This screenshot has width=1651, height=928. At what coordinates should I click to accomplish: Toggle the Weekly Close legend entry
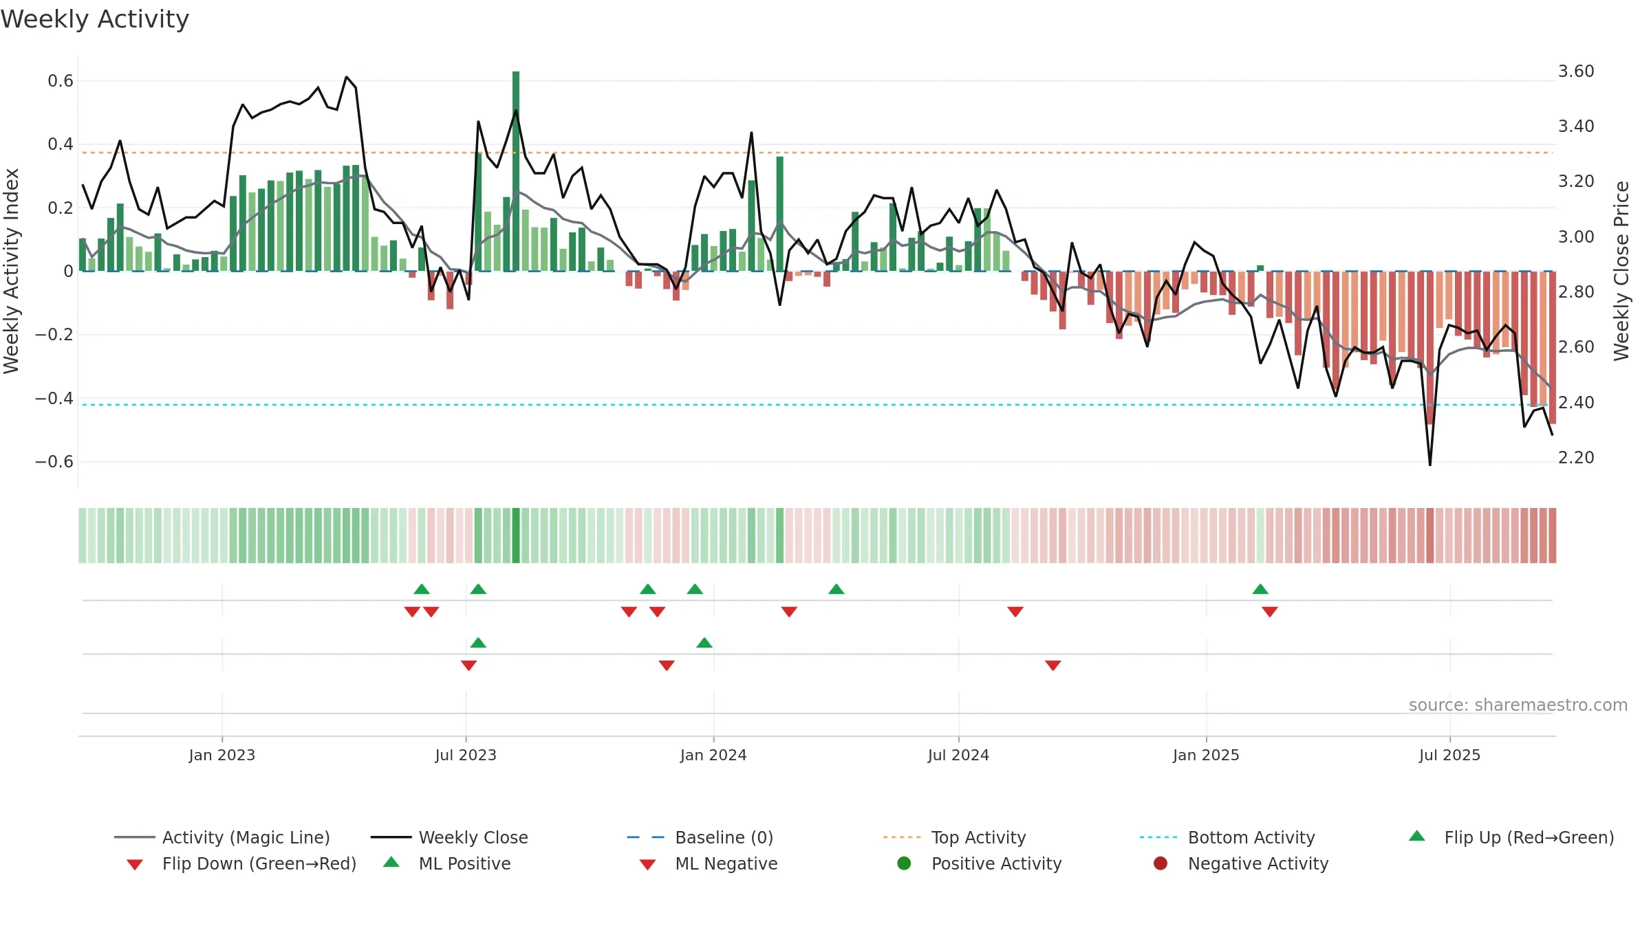pos(449,837)
